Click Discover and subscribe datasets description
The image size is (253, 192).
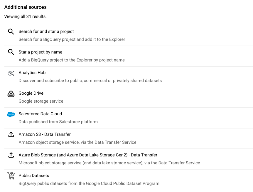[90, 81]
